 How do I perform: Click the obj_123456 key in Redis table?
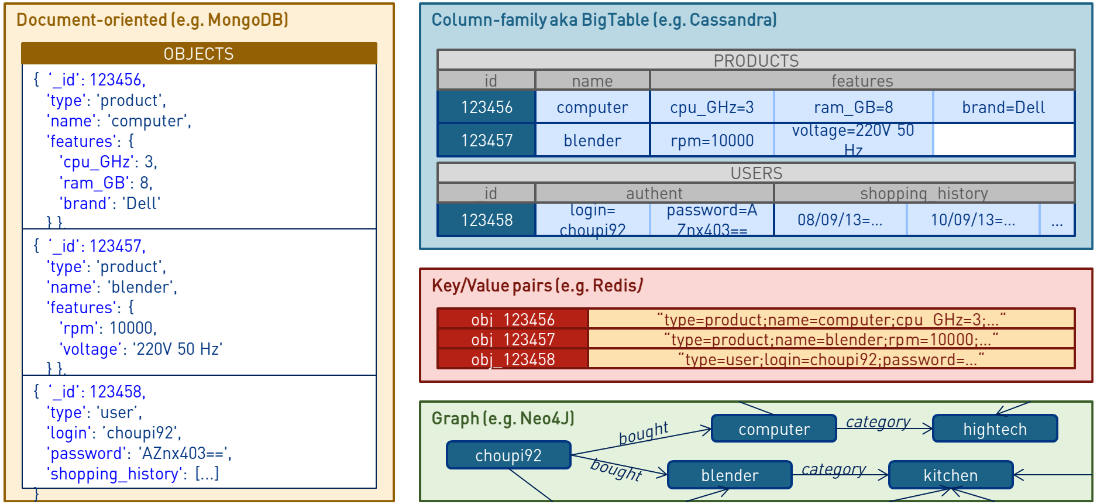[513, 320]
